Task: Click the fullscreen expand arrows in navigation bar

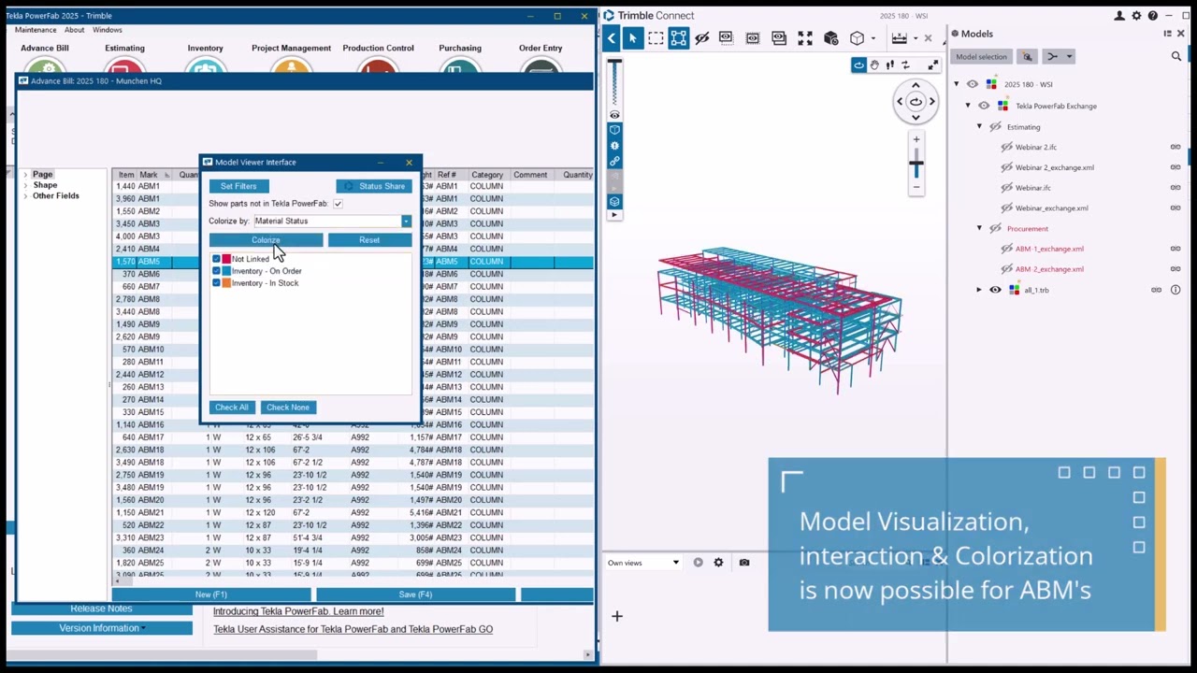Action: coord(932,64)
